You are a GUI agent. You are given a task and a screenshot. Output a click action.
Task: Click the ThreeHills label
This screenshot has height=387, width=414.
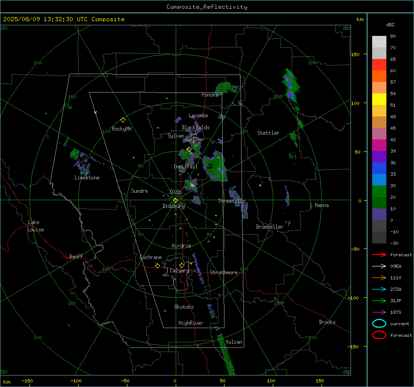[x=231, y=201]
